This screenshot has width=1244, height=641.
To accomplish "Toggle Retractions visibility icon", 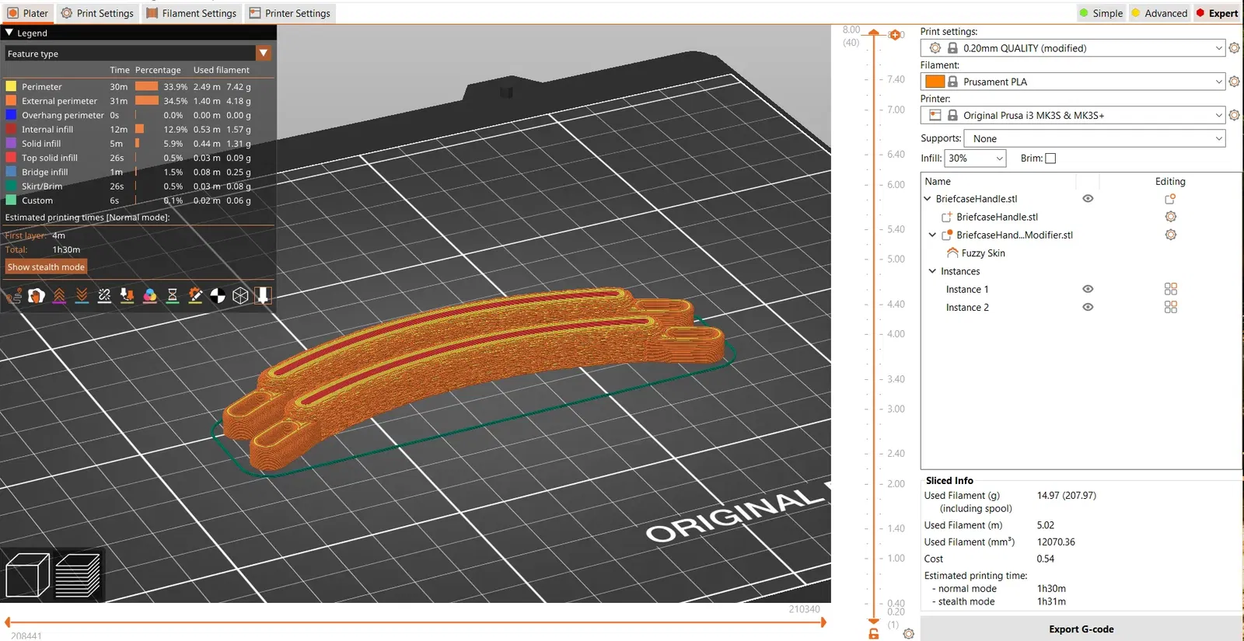I will pyautogui.click(x=59, y=295).
